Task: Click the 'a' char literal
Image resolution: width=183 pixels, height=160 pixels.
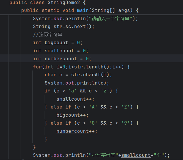Action: 72,91
